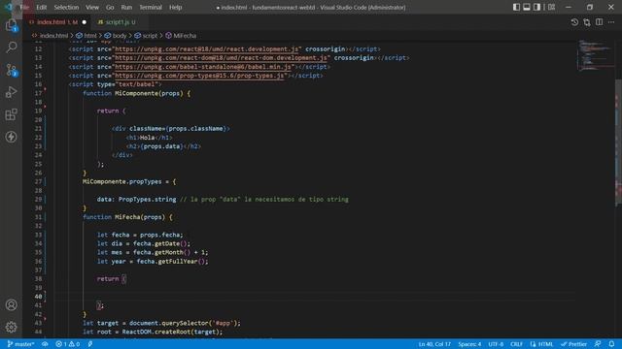This screenshot has height=349, width=622.
Task: Click the Prettier status item
Action: [x=573, y=344]
